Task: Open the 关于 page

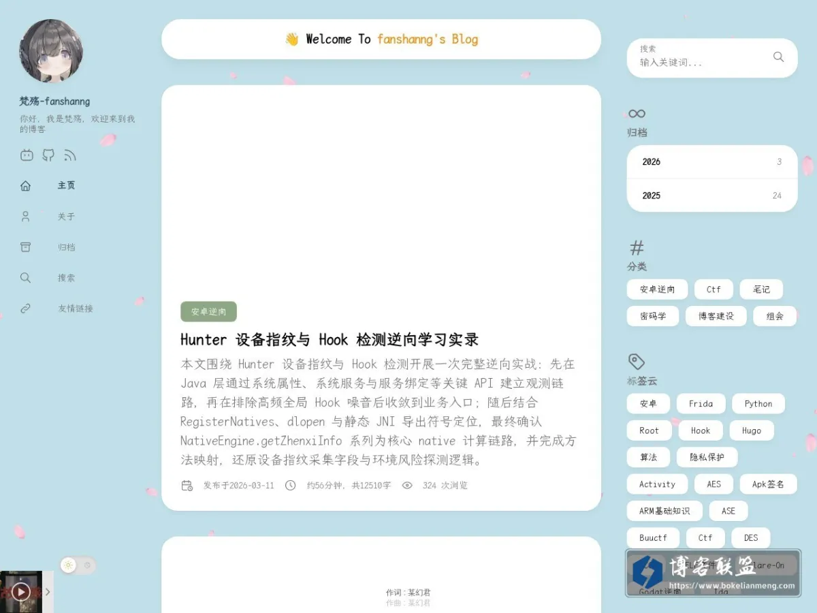Action: click(x=66, y=217)
